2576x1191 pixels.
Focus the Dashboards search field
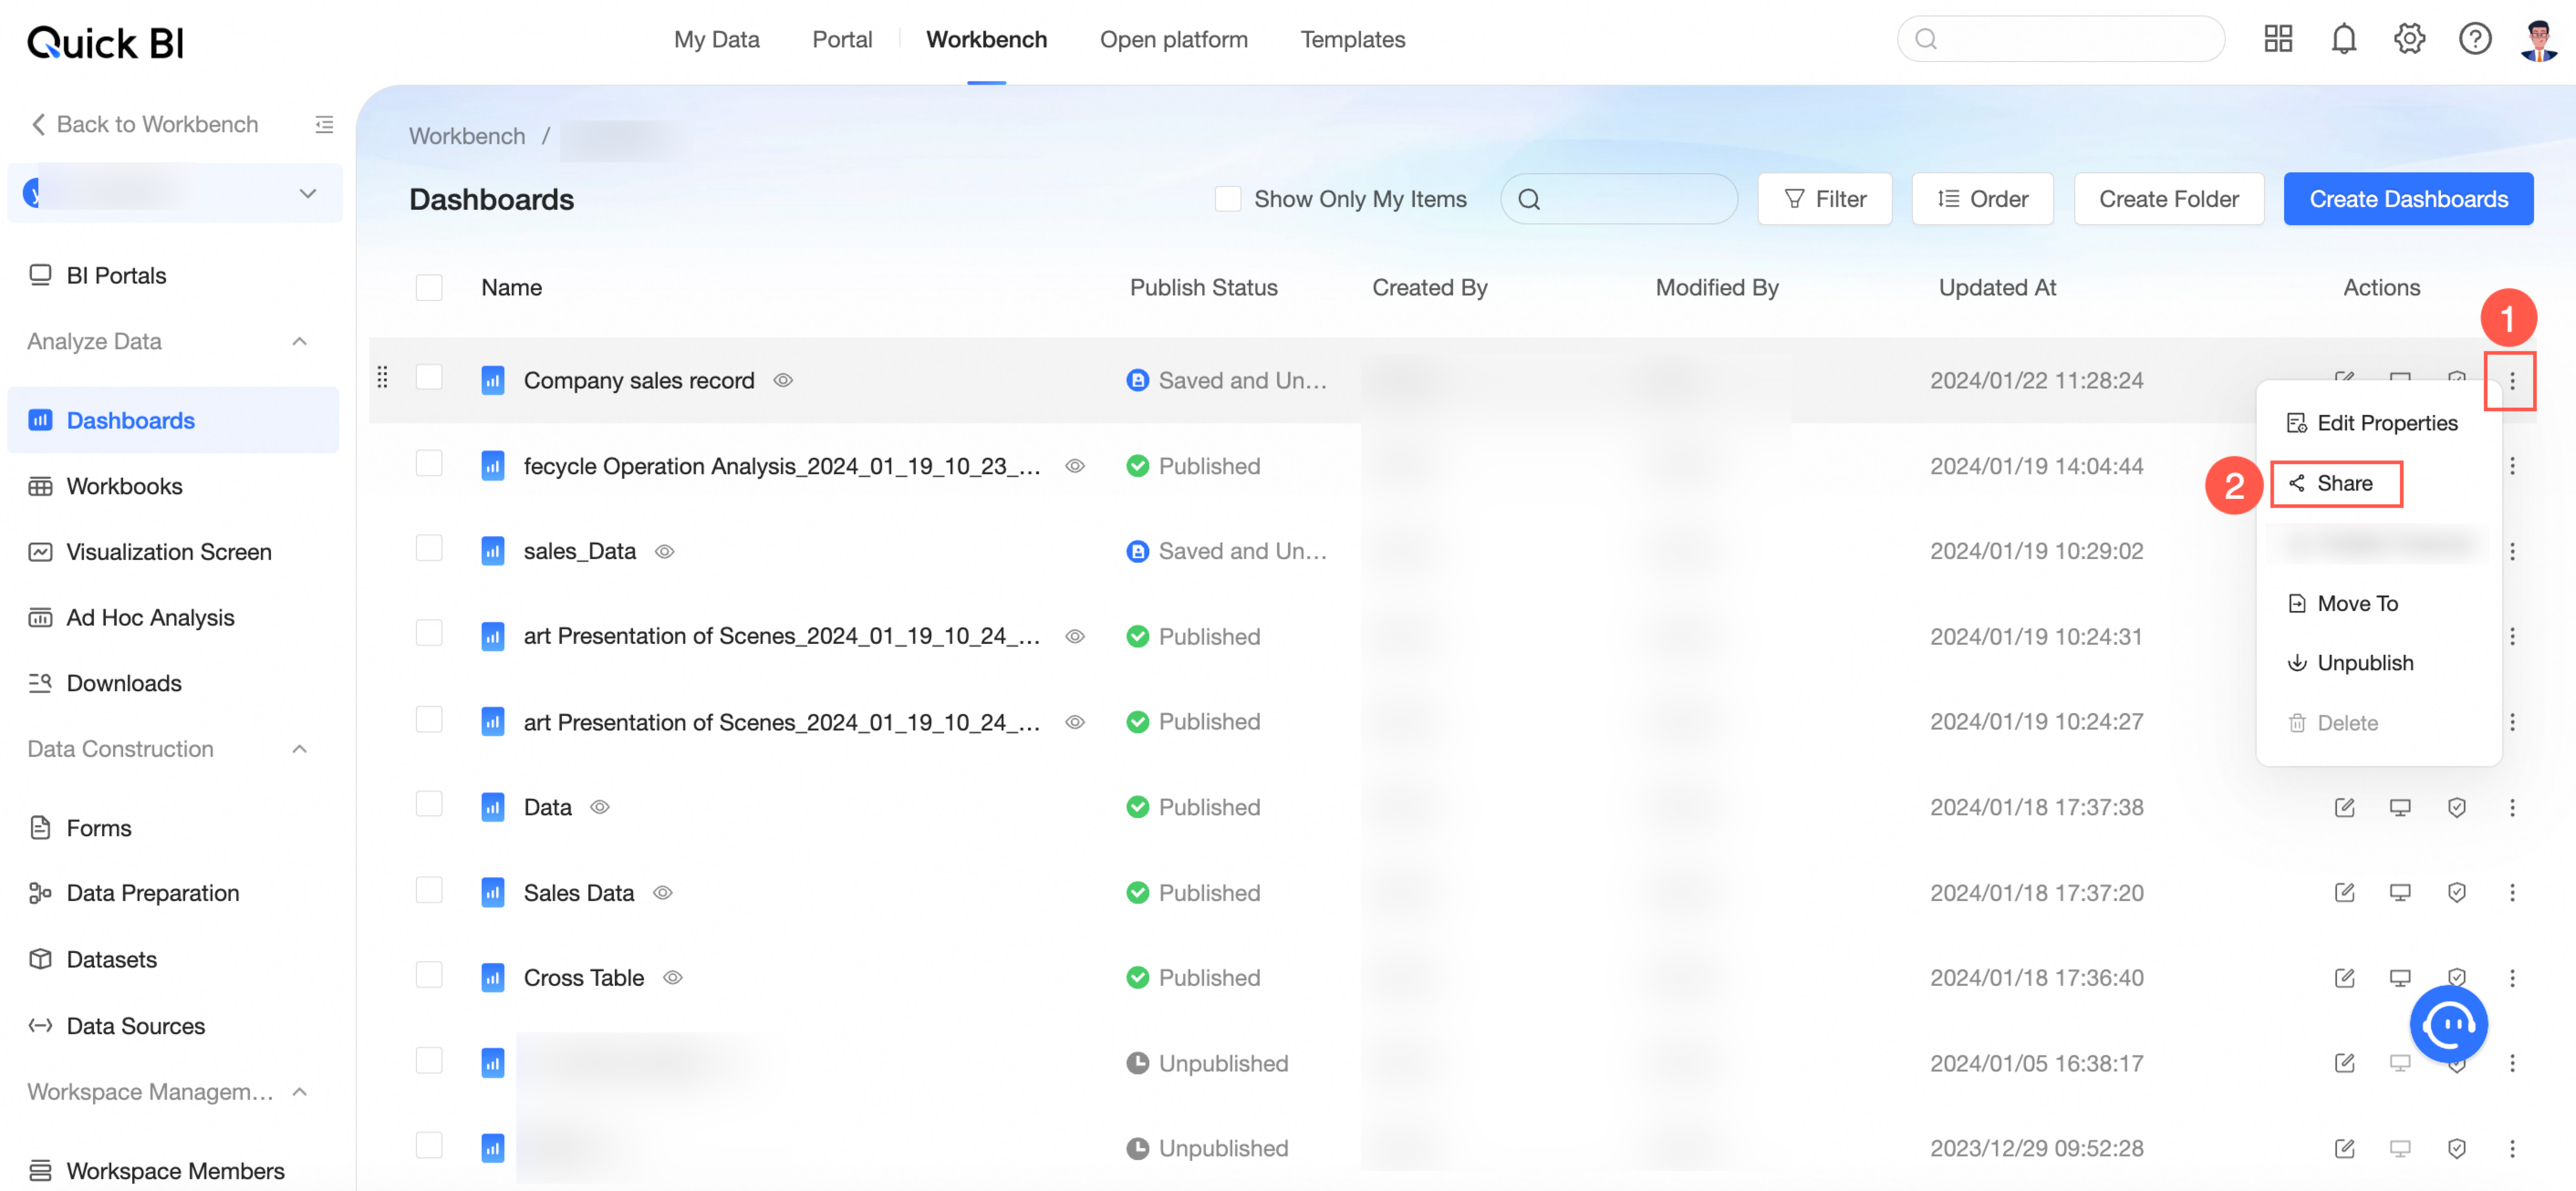(1618, 199)
